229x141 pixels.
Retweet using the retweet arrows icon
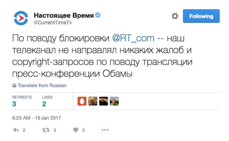point(46,130)
